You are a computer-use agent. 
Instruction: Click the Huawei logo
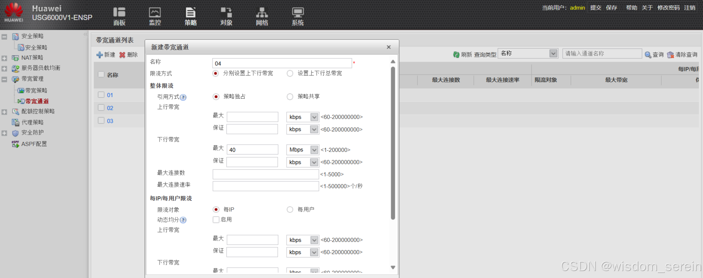tap(14, 13)
